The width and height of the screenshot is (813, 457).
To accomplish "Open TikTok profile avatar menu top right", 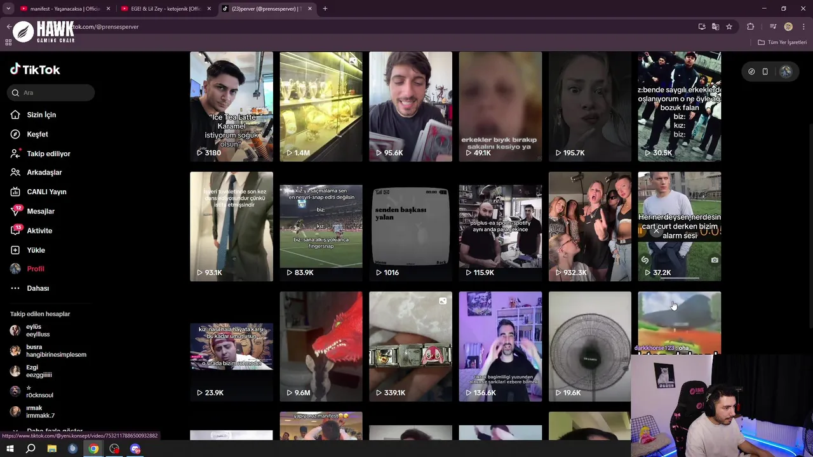I will pos(786,72).
